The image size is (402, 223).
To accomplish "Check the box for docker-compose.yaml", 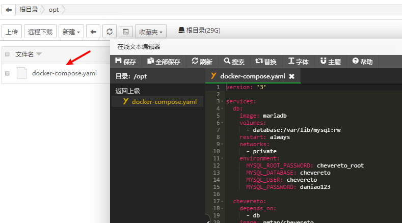I will (7, 73).
